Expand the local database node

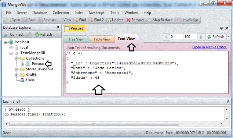click(11, 48)
